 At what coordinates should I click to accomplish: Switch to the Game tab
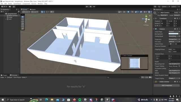click(x=33, y=9)
